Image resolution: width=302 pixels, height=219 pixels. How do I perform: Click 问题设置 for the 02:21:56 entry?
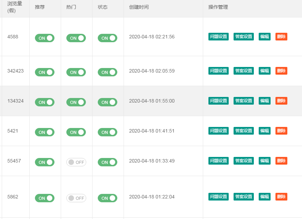coord(219,37)
